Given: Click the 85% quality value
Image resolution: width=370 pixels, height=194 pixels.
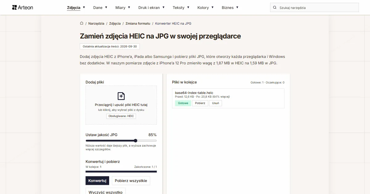Looking at the screenshot, I should 152,135.
